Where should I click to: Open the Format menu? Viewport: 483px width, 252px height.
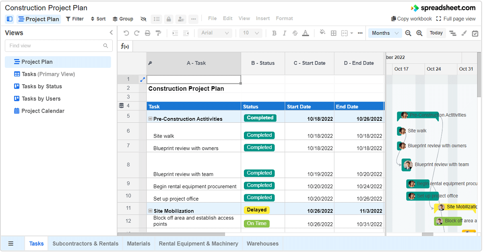click(285, 18)
